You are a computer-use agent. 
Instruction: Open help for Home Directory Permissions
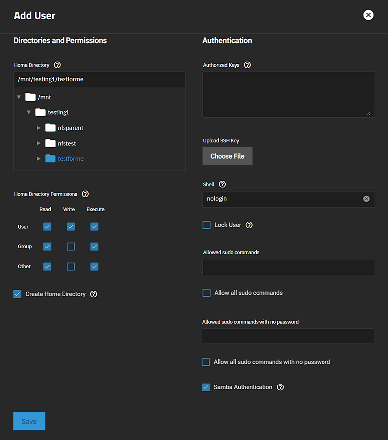point(85,194)
